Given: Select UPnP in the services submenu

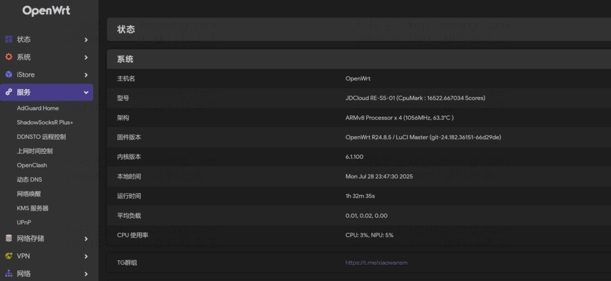Looking at the screenshot, I should 24,223.
